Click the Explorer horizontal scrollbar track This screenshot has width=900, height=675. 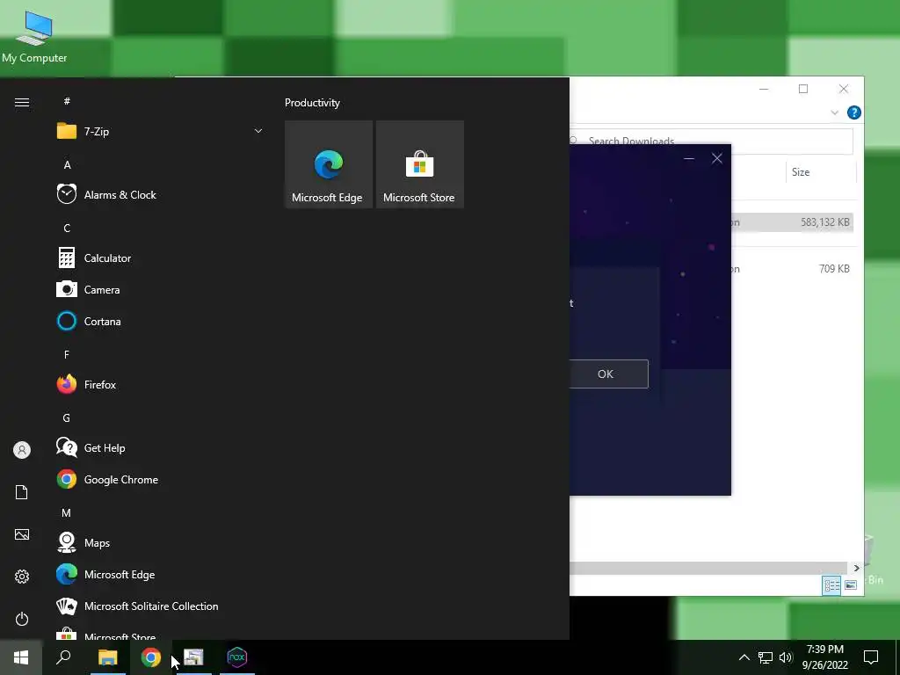708,568
